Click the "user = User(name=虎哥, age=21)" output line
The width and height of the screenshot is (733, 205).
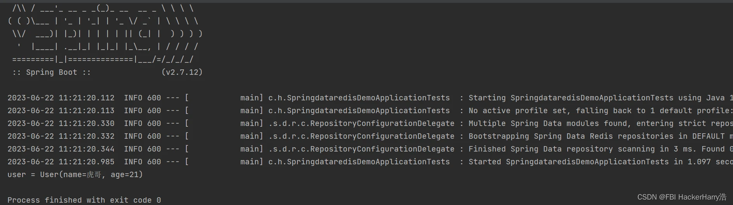tap(75, 174)
